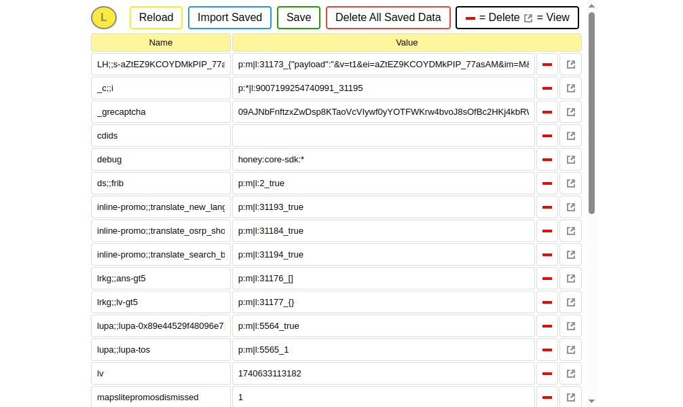The height and width of the screenshot is (407, 683).
Task: View the lrkg;;ans-gt5 entry
Action: (x=570, y=279)
